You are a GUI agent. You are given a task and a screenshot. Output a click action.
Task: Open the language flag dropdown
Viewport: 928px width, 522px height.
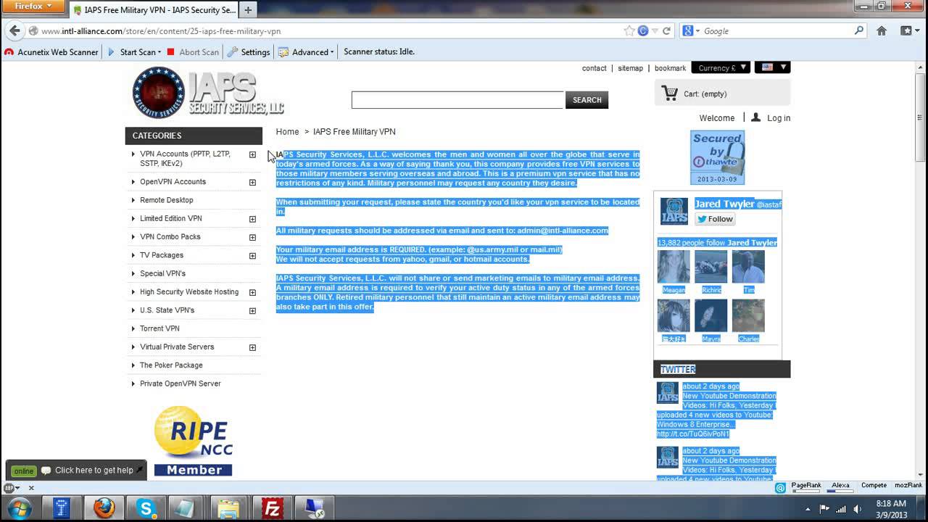772,67
